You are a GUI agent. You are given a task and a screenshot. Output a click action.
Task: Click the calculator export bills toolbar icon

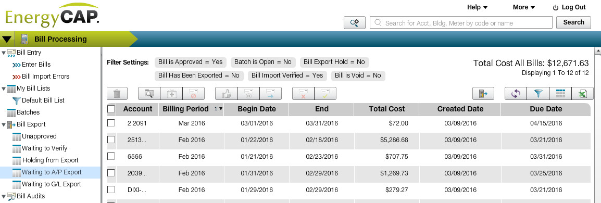[483, 94]
